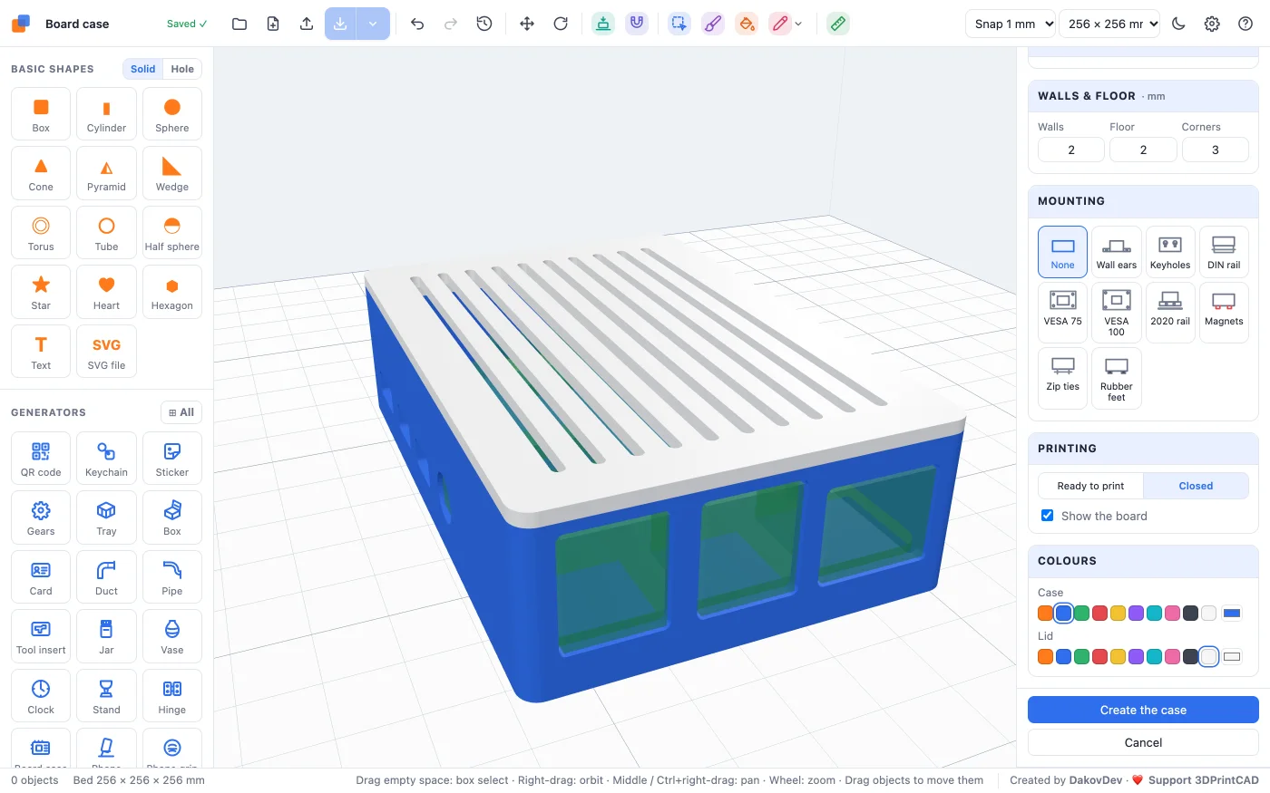Pick the green Case colour swatch
Screen dimensions: 1270x793
[1081, 614]
